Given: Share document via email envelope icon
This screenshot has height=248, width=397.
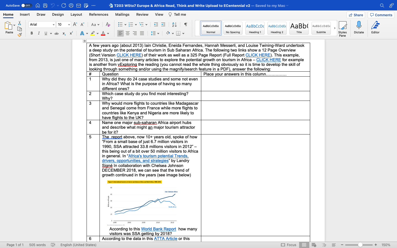Looking at the screenshot, I should click(79, 6).
